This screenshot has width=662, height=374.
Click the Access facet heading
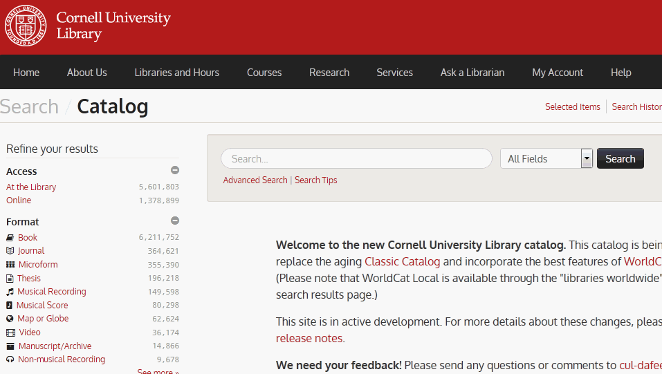21,171
